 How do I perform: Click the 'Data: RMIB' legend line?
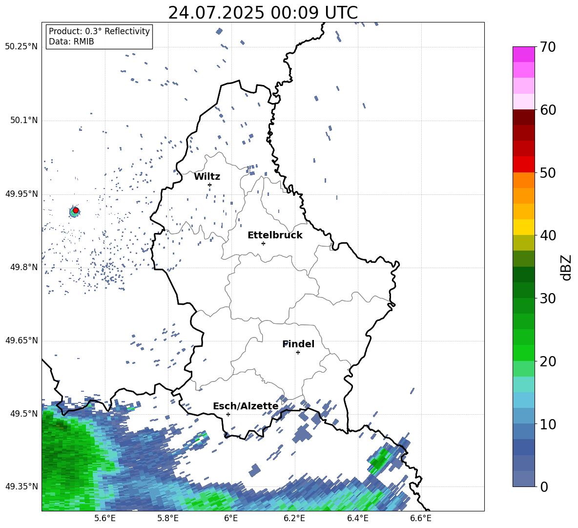(x=71, y=42)
